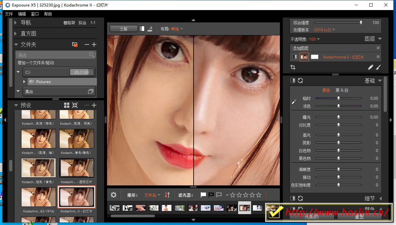Expand the Pictures folder
The image size is (396, 225).
point(24,82)
